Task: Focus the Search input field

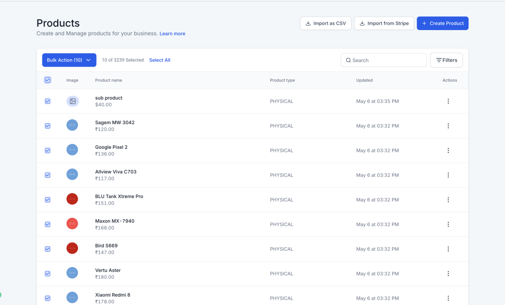Action: (384, 60)
